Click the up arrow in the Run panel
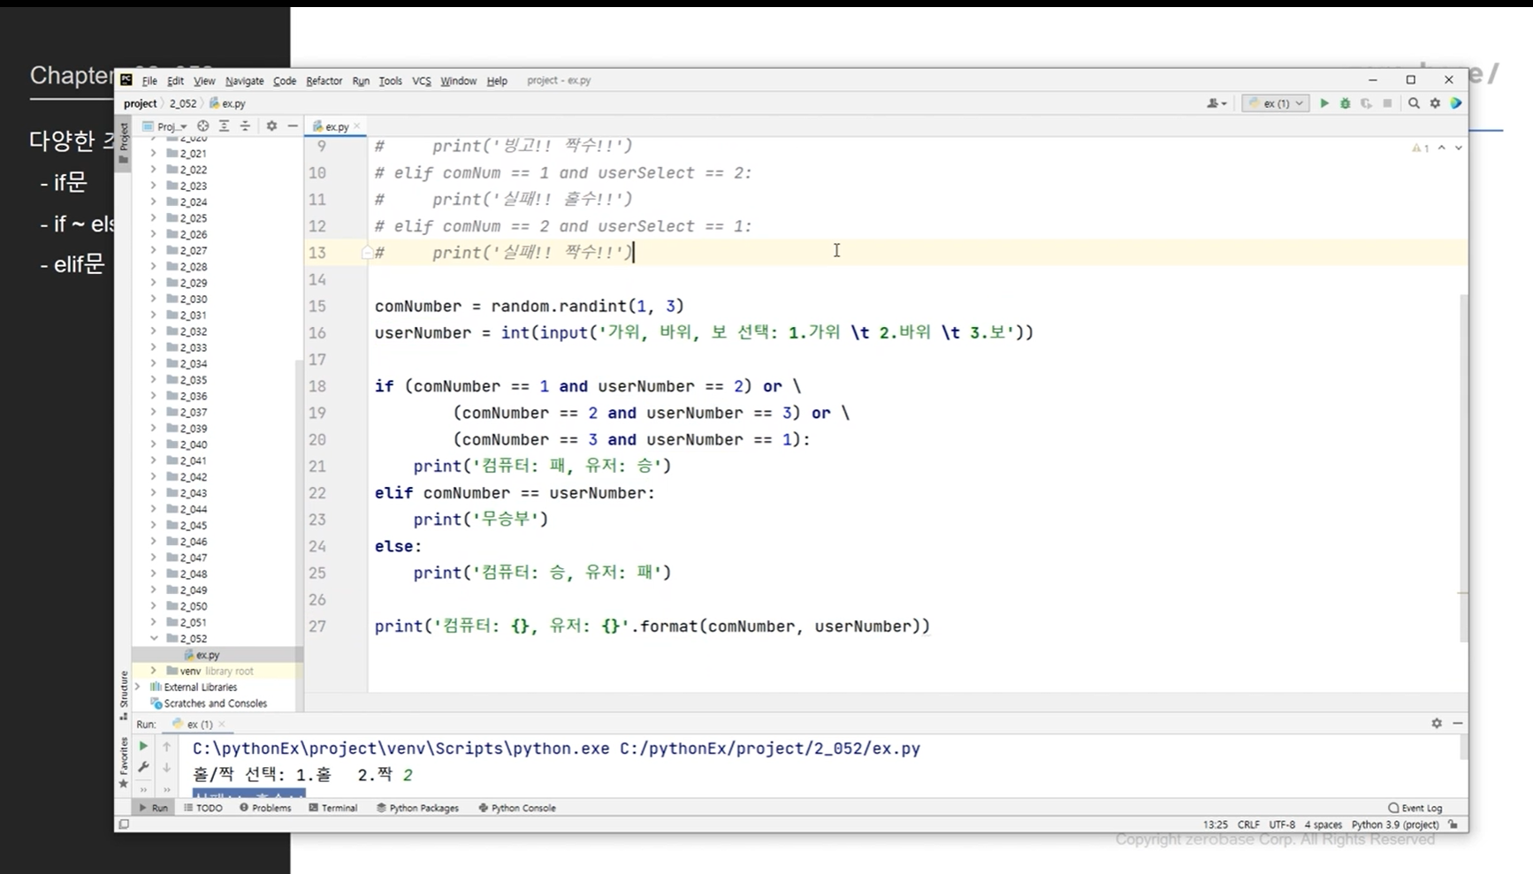The image size is (1533, 874). coord(166,747)
